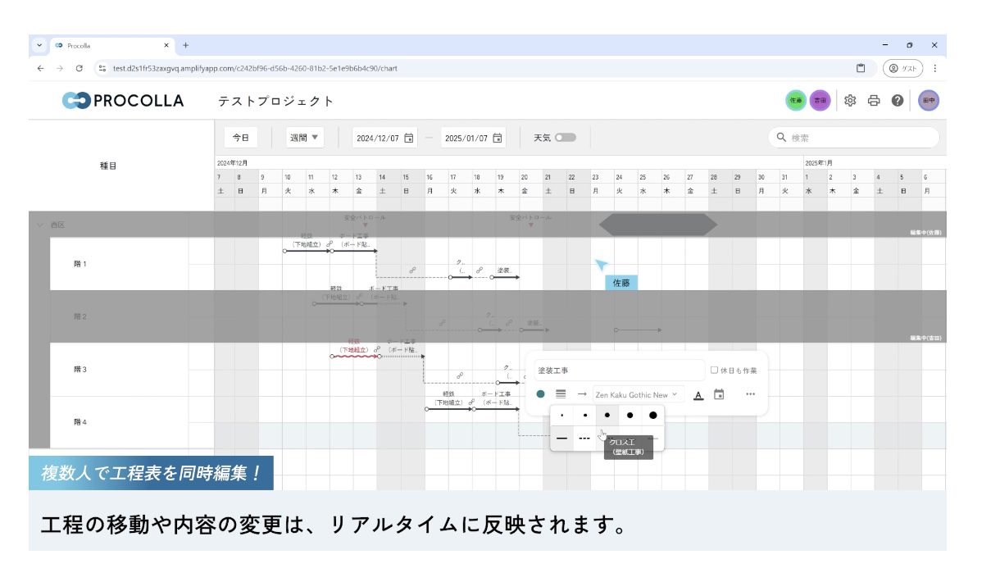Viewport: 1000px width, 582px height.
Task: Open a new browser tab
Action: tap(186, 45)
